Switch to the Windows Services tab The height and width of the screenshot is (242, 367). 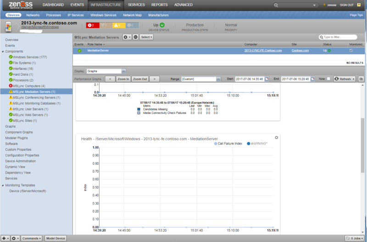[103, 15]
